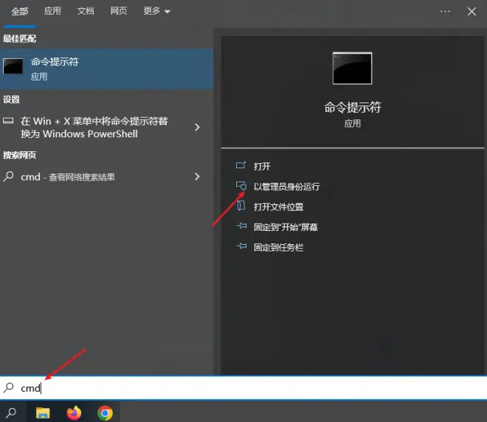
Task: Click the Command Prompt icon in best match
Action: 13,66
